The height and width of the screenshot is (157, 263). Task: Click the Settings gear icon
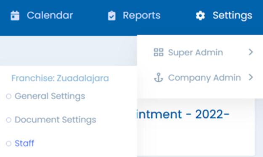[x=200, y=16]
